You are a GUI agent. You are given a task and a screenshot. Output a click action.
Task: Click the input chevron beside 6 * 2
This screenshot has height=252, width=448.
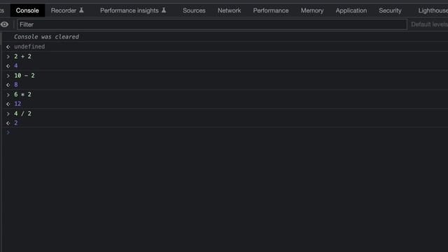point(8,94)
